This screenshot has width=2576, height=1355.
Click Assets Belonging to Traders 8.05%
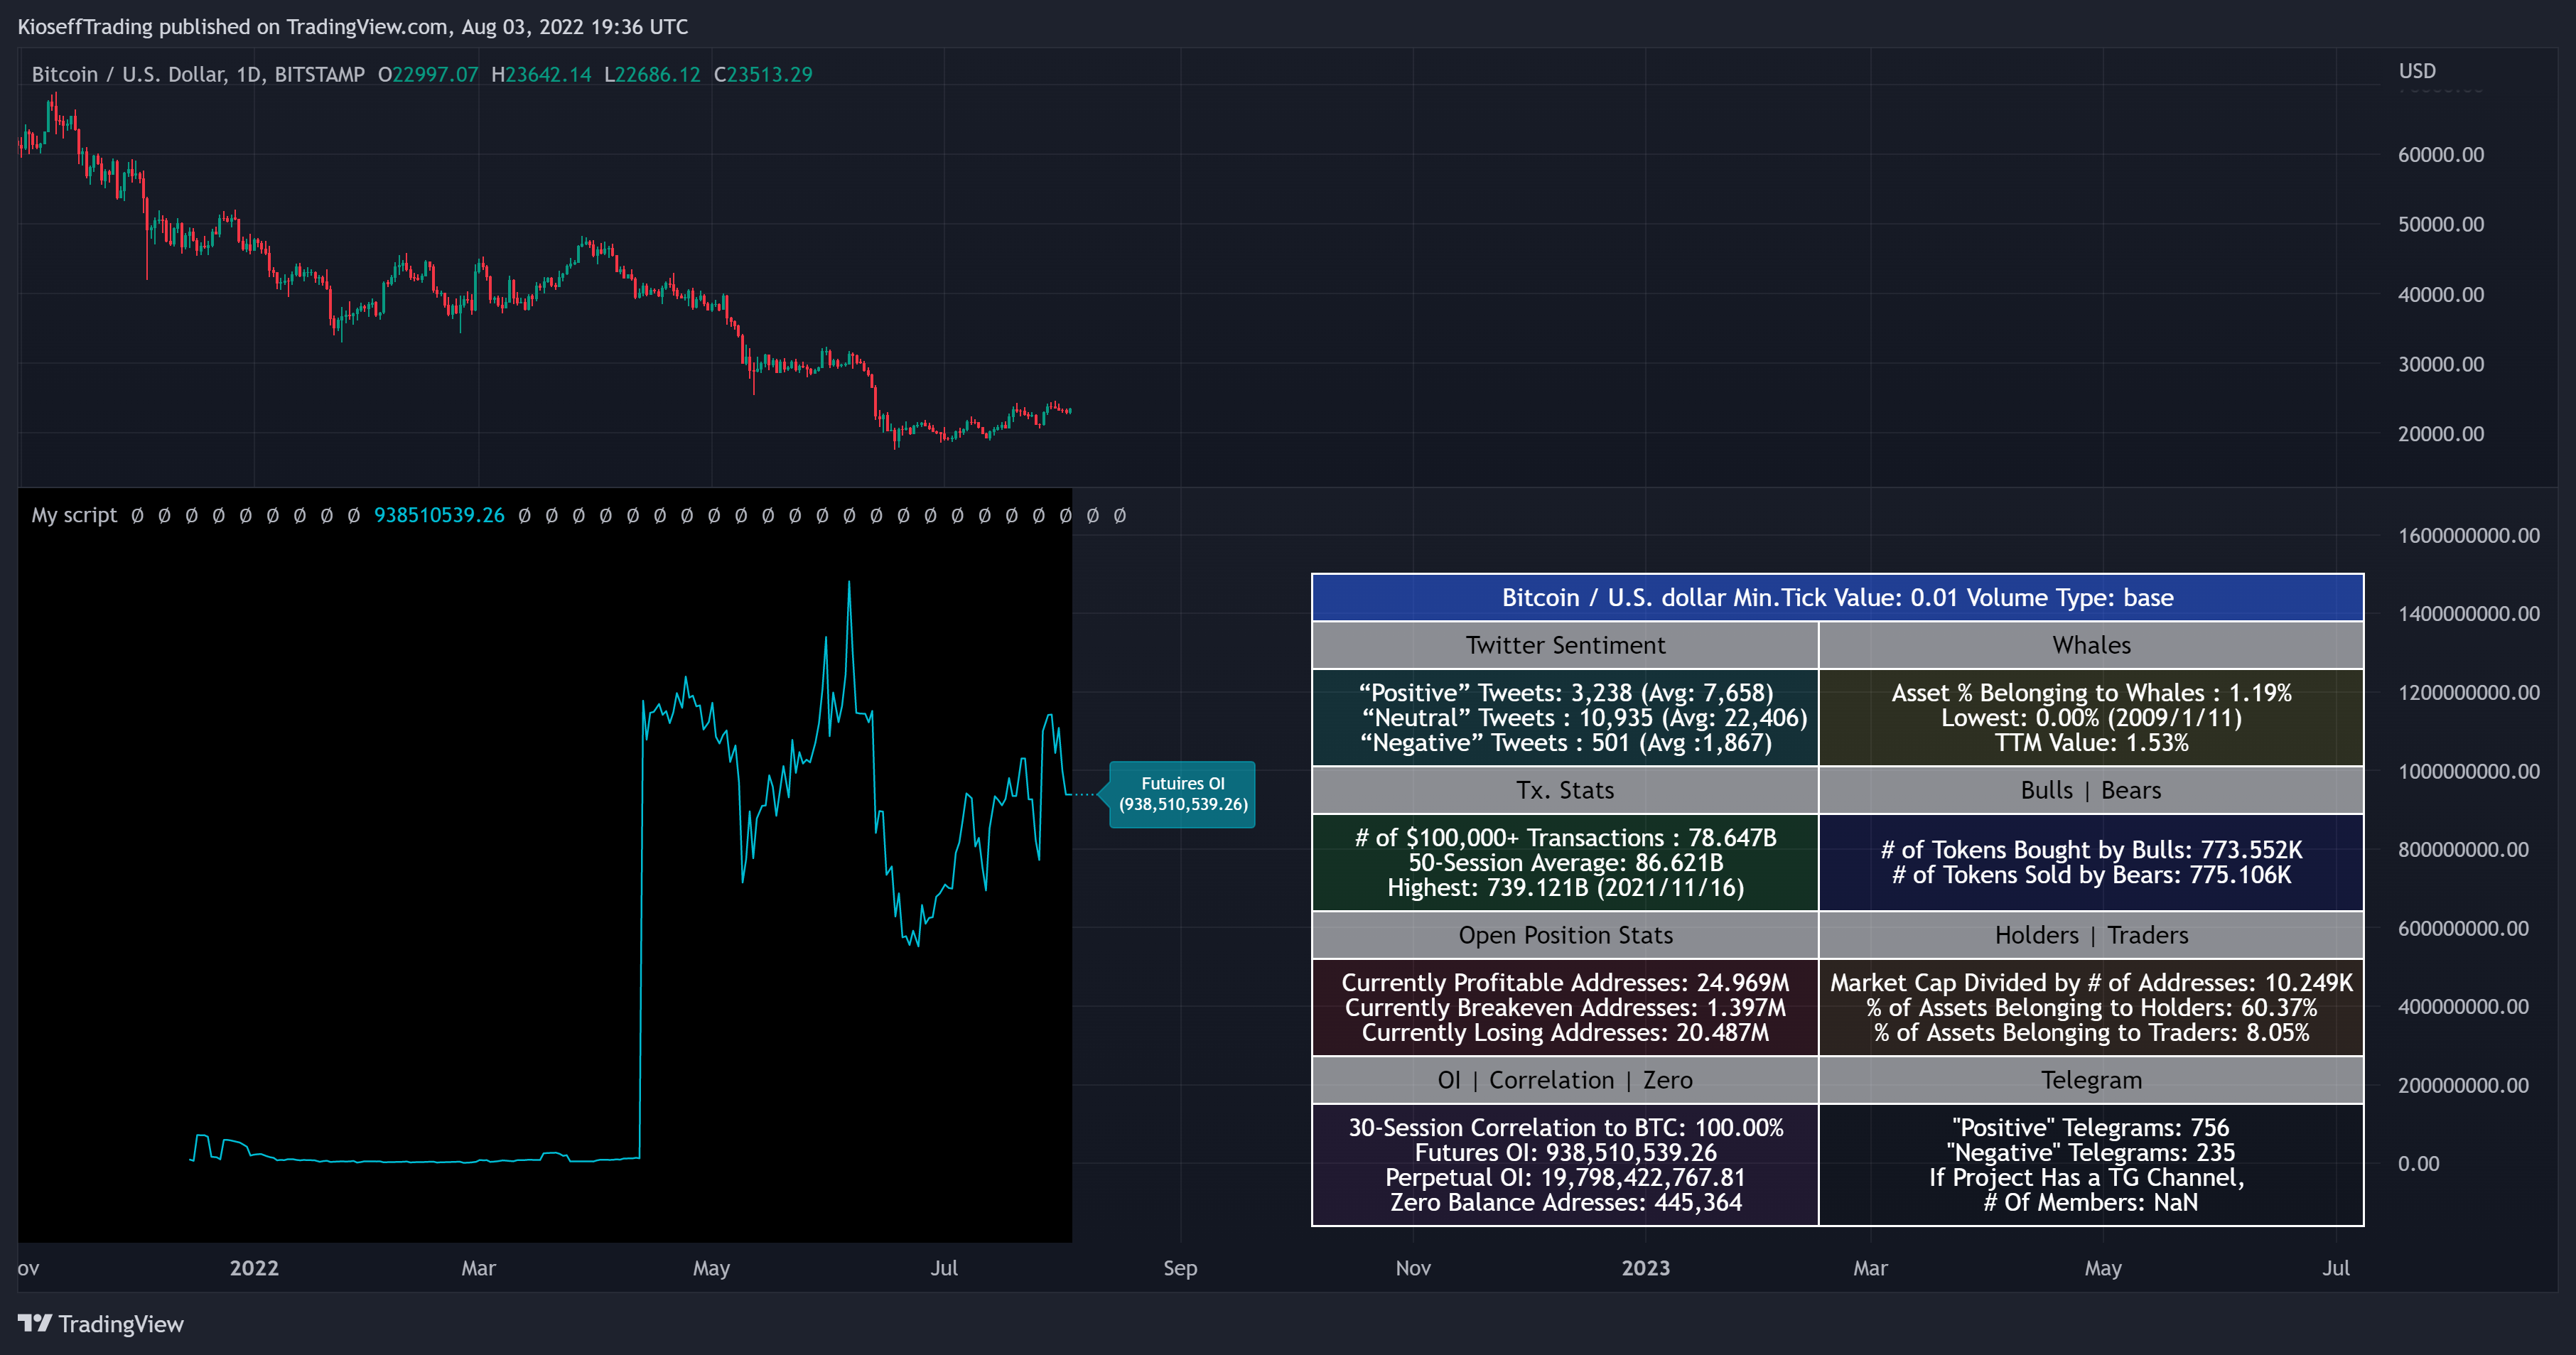2091,1033
